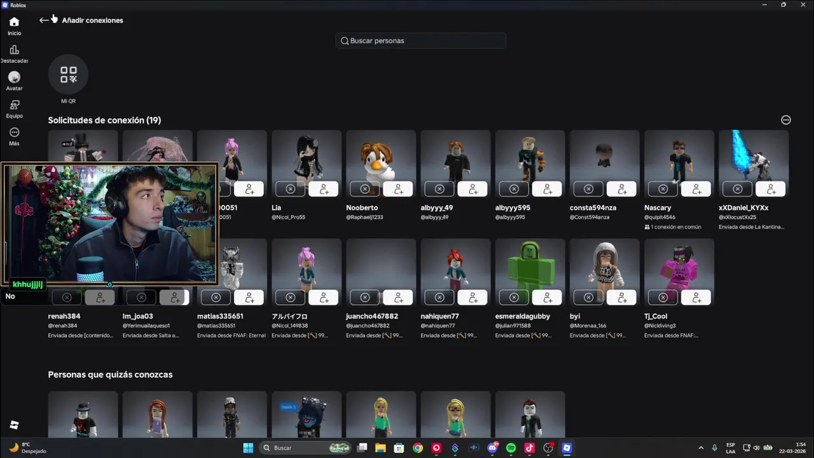Decline Nascary's connection request
The width and height of the screenshot is (814, 458).
[x=663, y=190]
